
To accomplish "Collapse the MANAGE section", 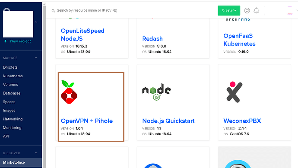I will tap(36, 58).
